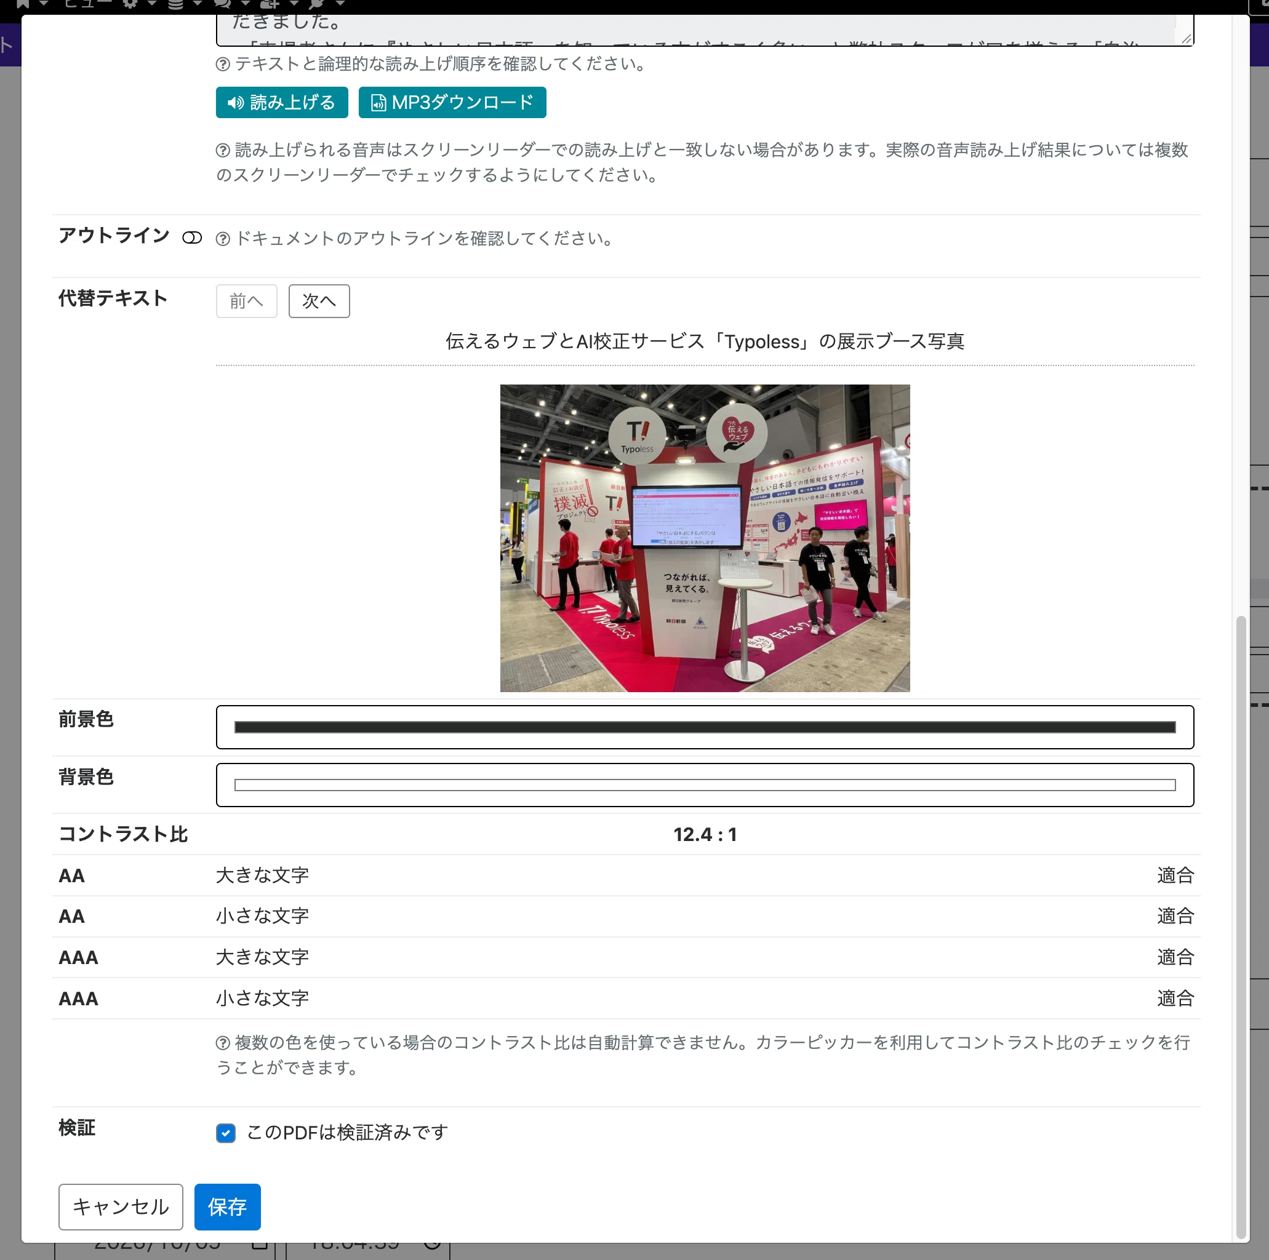This screenshot has width=1269, height=1260.
Task: Click the 次へ next alt-text button
Action: pyautogui.click(x=319, y=301)
